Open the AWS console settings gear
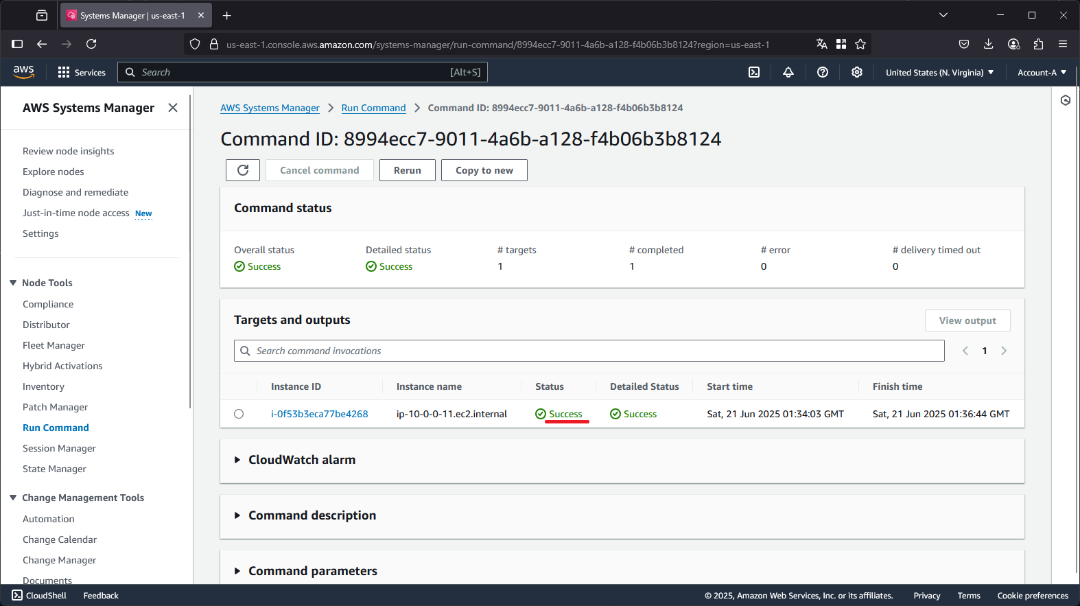 857,72
